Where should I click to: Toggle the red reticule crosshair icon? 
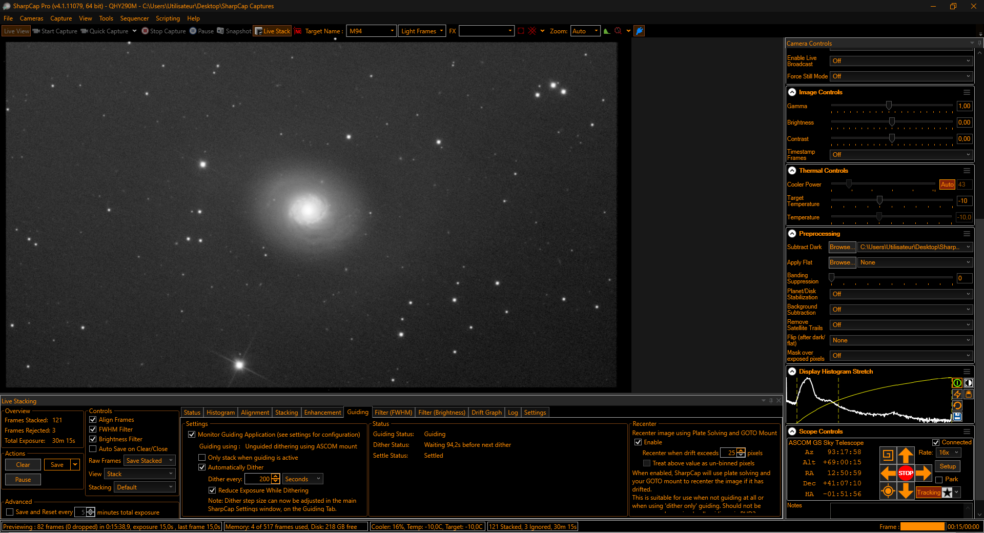tap(532, 31)
